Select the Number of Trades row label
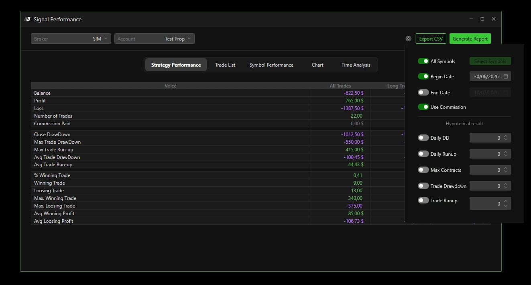531x285 pixels. pyautogui.click(x=53, y=116)
